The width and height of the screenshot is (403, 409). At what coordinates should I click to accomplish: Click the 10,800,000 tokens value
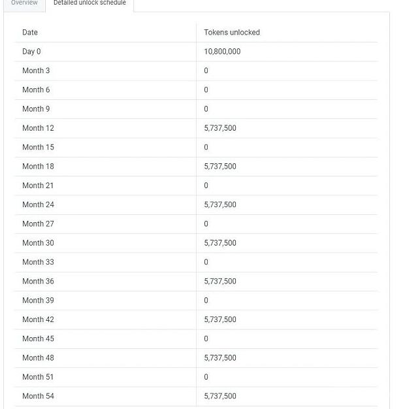222,52
